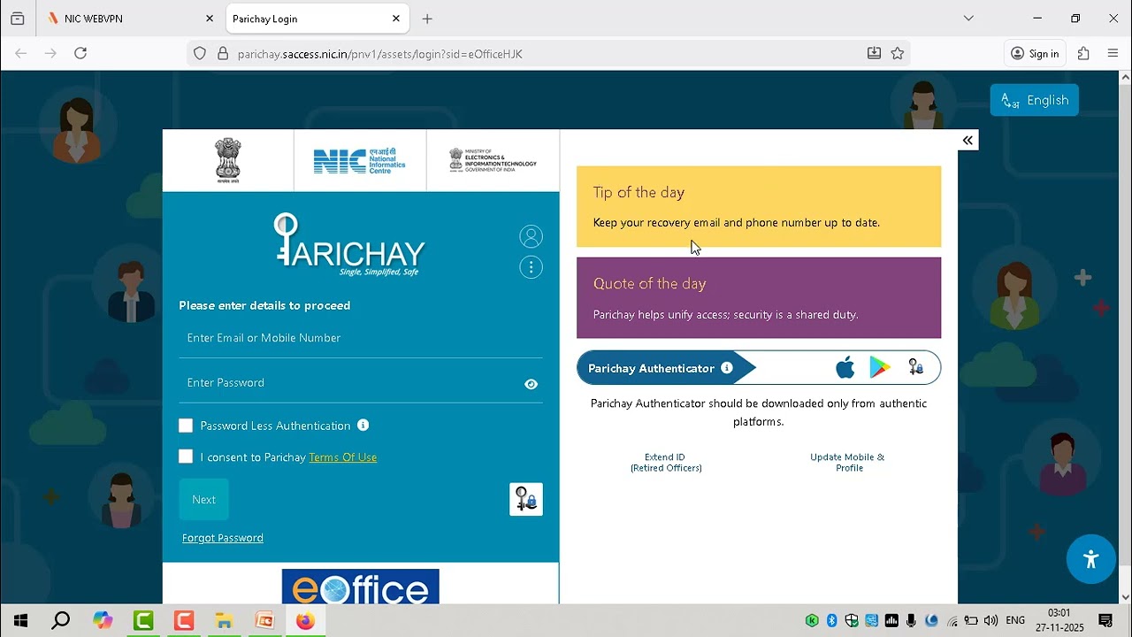Open Copilot from the taskbar
Image resolution: width=1132 pixels, height=637 pixels.
[x=103, y=621]
